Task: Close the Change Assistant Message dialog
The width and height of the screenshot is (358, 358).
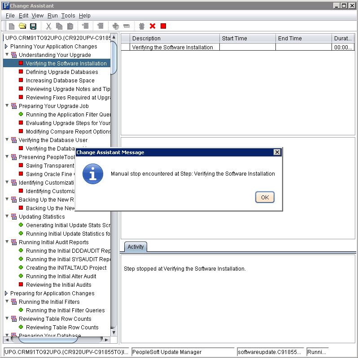Action: pos(277,152)
